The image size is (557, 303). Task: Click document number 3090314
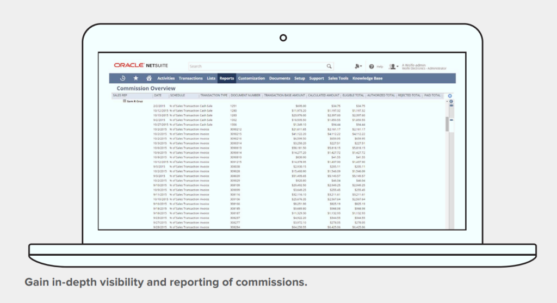click(x=236, y=143)
